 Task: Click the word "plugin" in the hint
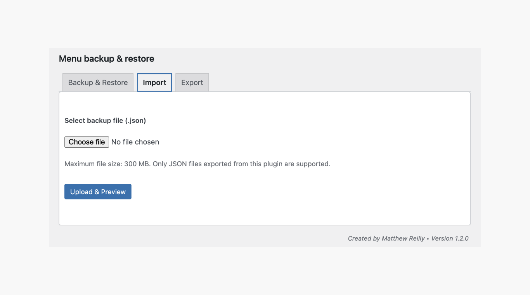pos(272,164)
